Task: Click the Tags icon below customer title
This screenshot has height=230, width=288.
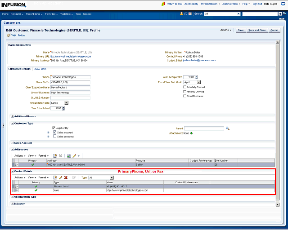Action: (x=9, y=35)
